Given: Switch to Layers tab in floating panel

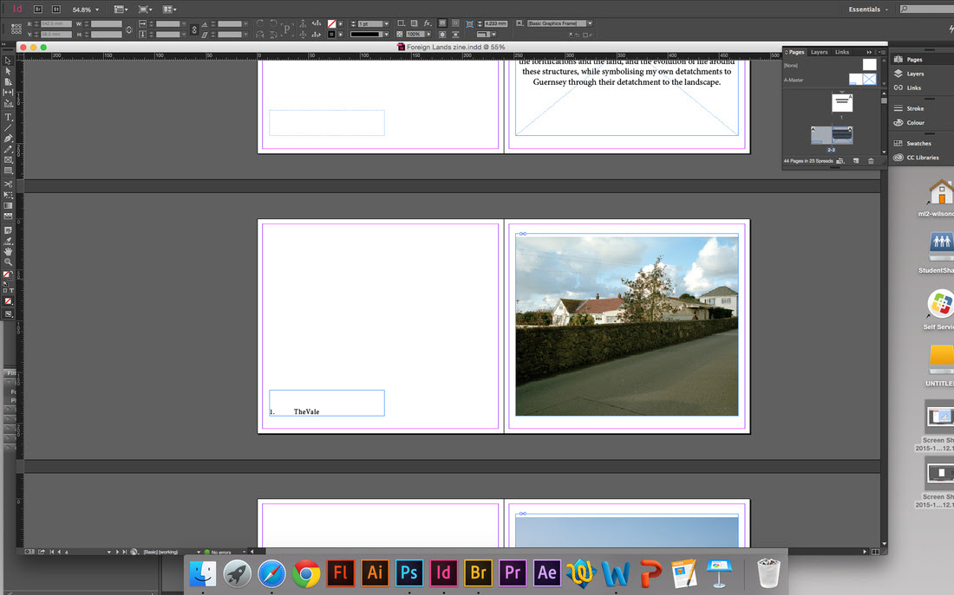Looking at the screenshot, I should (x=819, y=52).
